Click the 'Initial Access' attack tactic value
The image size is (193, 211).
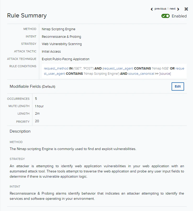tap(51, 52)
